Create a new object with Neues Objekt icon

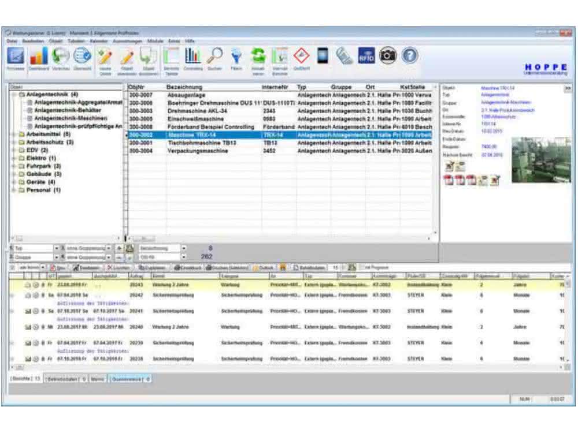[105, 57]
